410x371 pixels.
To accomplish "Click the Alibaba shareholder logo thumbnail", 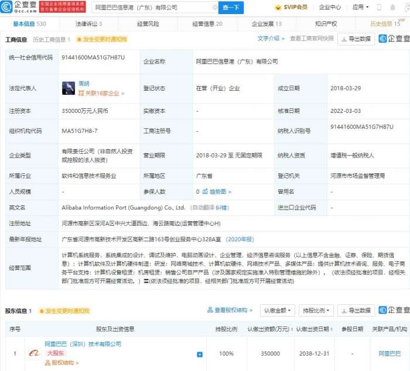I will 35,353.
